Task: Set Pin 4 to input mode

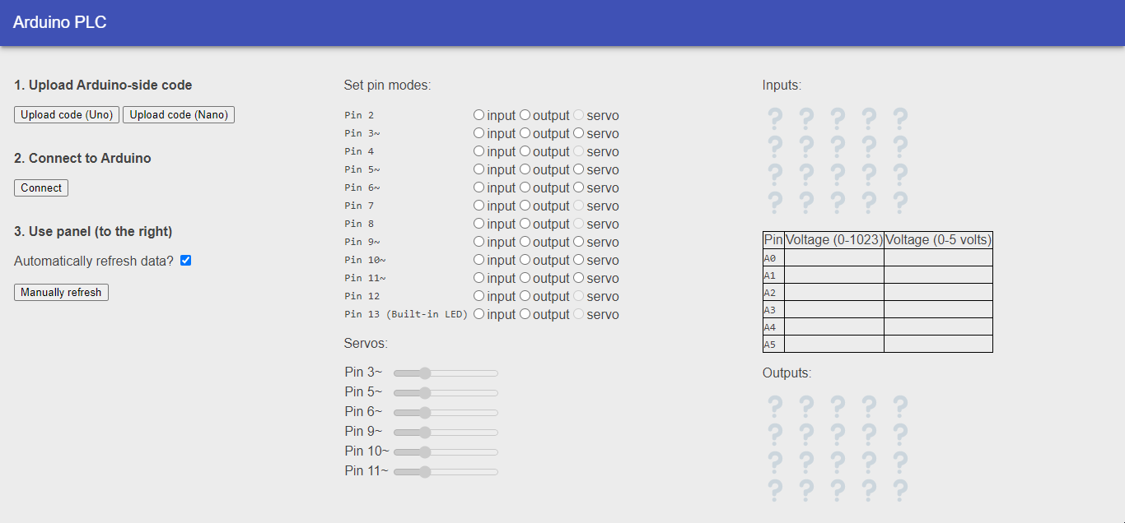Action: [x=478, y=151]
